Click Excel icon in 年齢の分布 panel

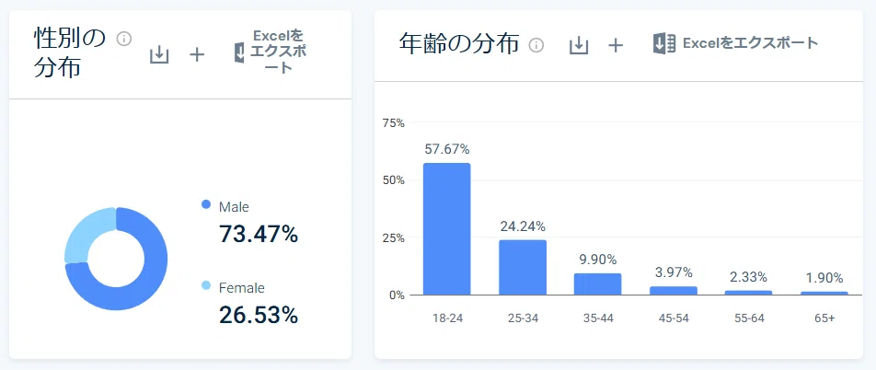coord(664,43)
